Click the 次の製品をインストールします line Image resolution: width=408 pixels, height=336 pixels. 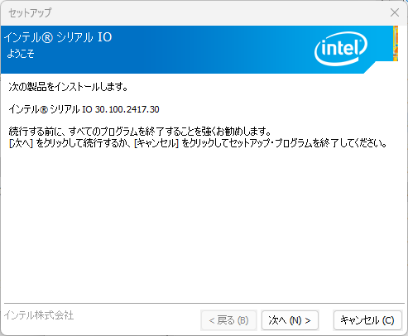pos(68,87)
